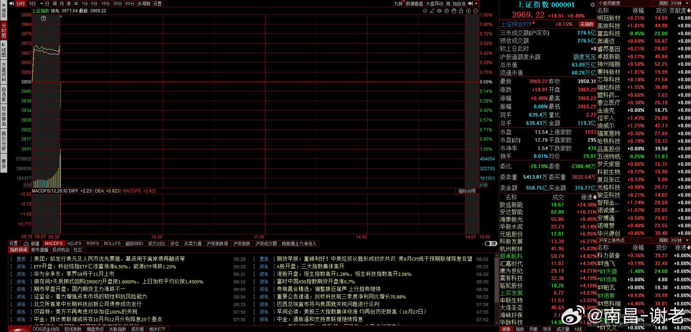Click the 致远新能 stock row

click(x=548, y=205)
